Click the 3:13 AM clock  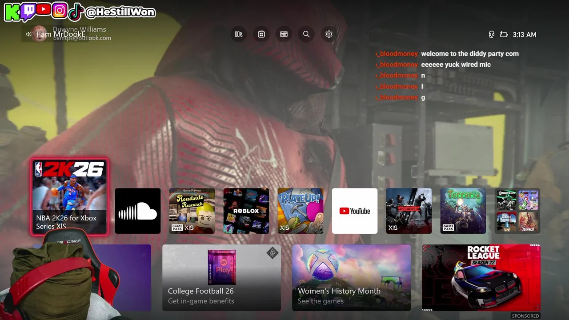(525, 35)
